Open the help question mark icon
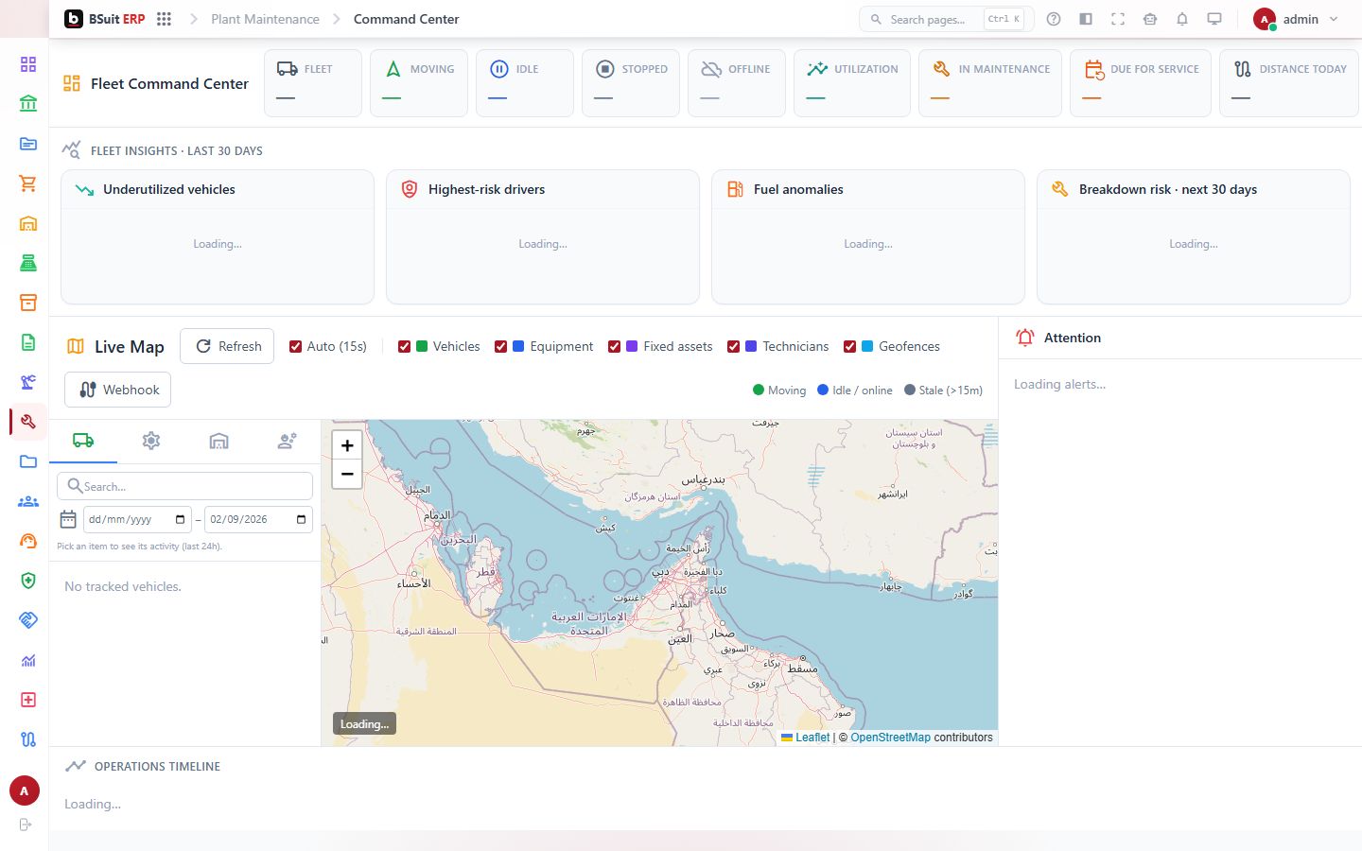1362x851 pixels. 1054,19
